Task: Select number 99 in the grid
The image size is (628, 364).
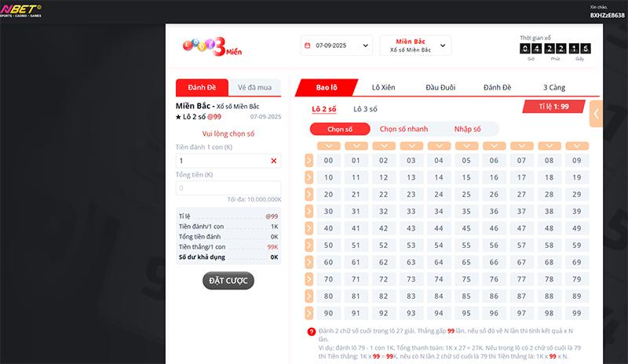Action: pos(576,313)
